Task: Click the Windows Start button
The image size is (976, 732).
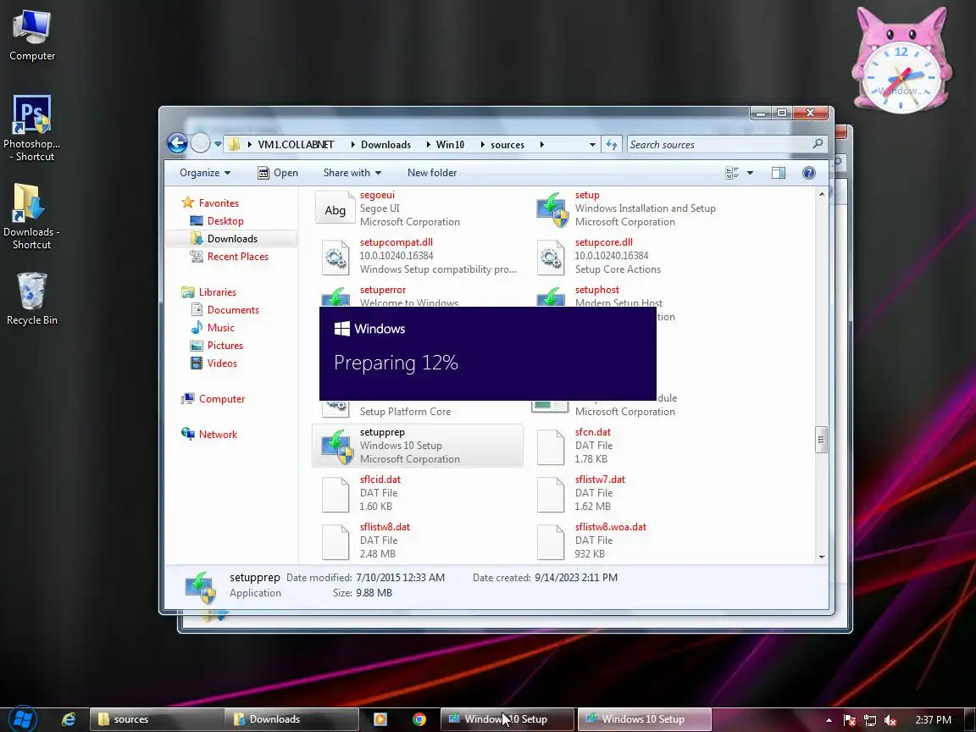Action: coord(23,719)
